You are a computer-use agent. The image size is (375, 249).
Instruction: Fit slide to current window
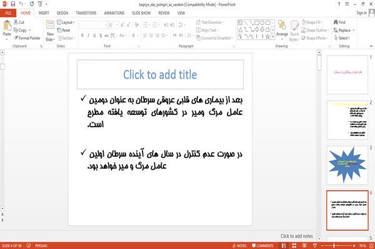[371, 245]
